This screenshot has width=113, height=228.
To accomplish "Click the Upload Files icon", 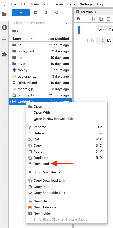I will coord(46,12).
